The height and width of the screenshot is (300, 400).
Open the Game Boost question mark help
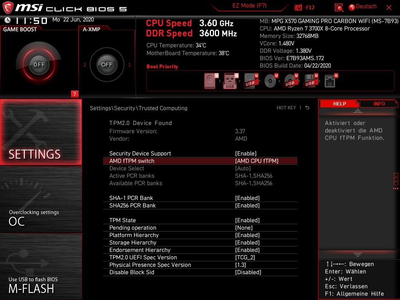pos(75,94)
